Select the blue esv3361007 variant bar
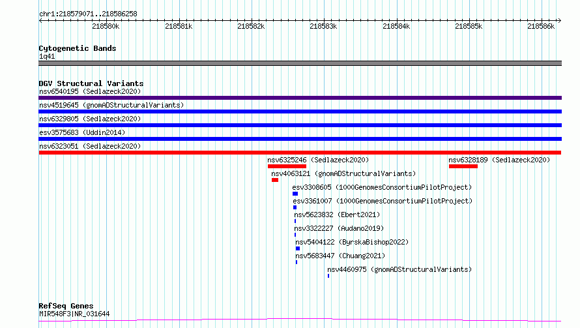The image size is (580, 328). point(295,207)
